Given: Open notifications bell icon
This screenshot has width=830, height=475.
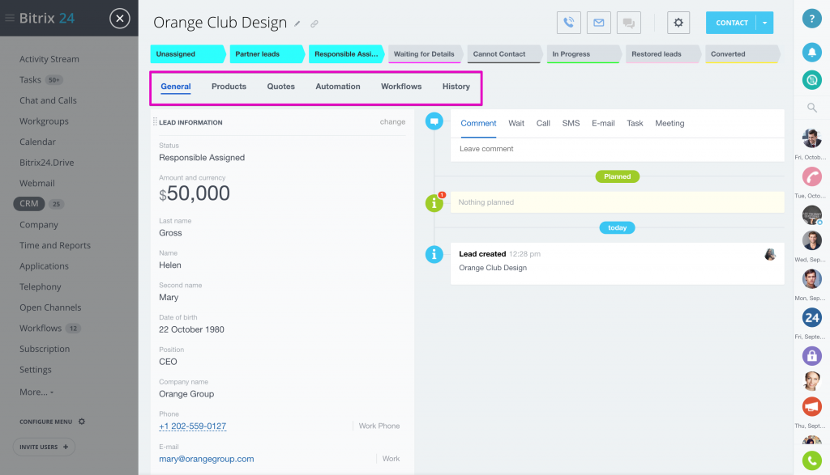Looking at the screenshot, I should (811, 52).
